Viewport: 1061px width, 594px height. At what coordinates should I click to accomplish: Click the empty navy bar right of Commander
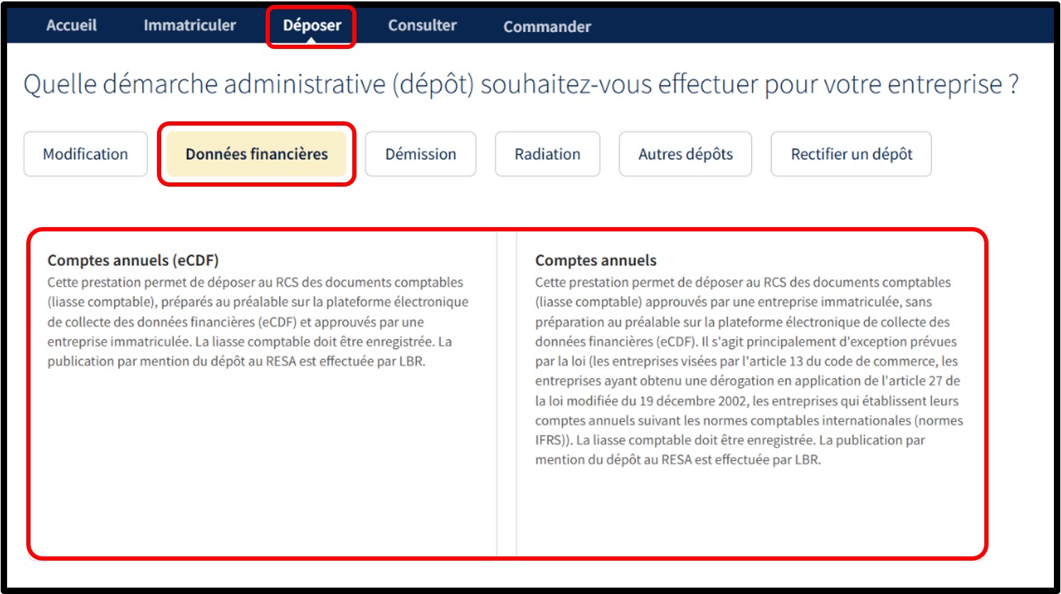pyautogui.click(x=817, y=26)
